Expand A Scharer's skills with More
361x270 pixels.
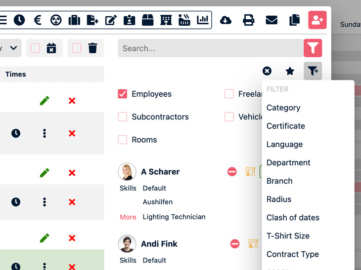tap(128, 217)
